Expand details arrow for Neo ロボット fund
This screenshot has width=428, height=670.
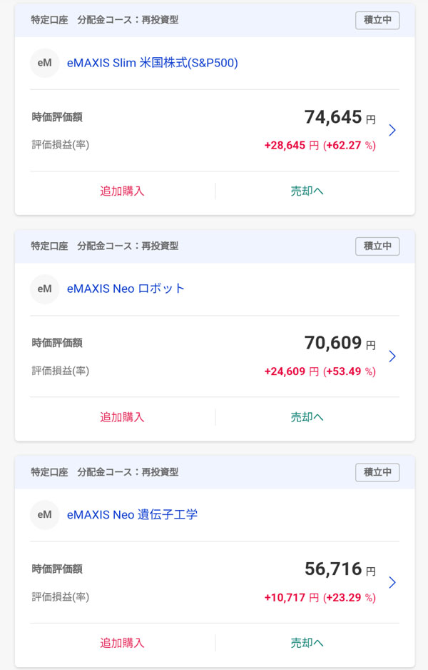pyautogui.click(x=392, y=356)
